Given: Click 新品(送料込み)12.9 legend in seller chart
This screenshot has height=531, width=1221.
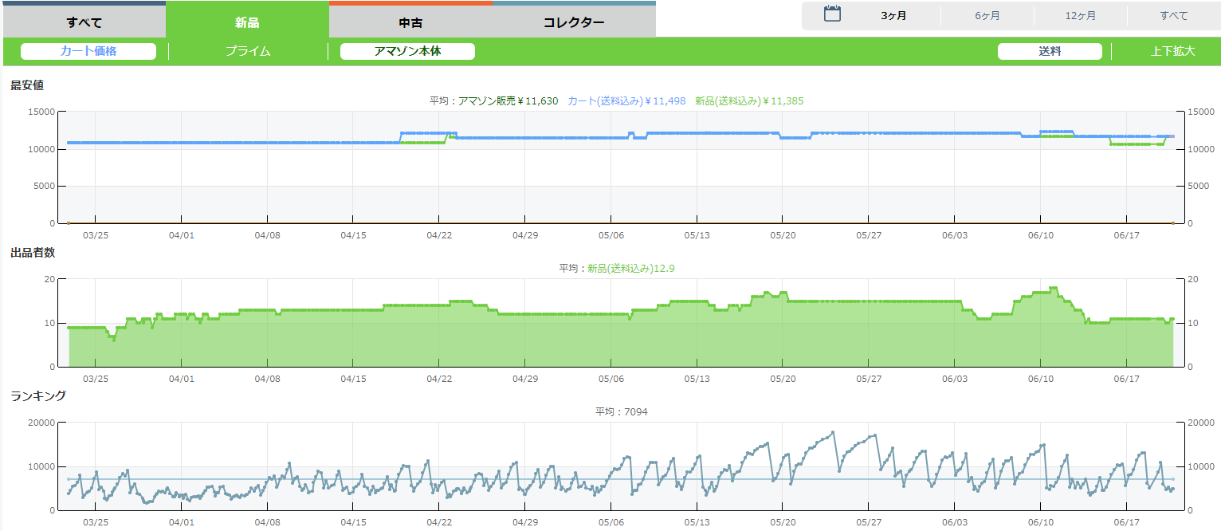Looking at the screenshot, I should 631,269.
